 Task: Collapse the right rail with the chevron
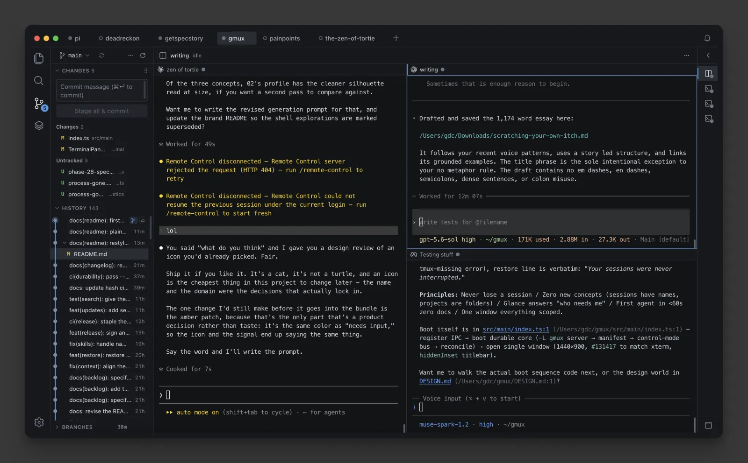(x=708, y=55)
